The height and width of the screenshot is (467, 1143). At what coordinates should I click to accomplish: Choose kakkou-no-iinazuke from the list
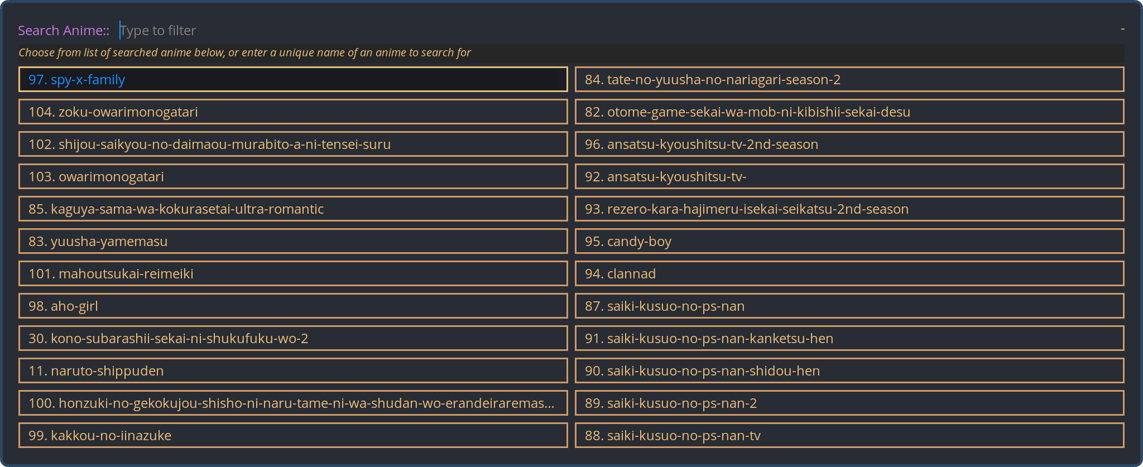click(292, 435)
